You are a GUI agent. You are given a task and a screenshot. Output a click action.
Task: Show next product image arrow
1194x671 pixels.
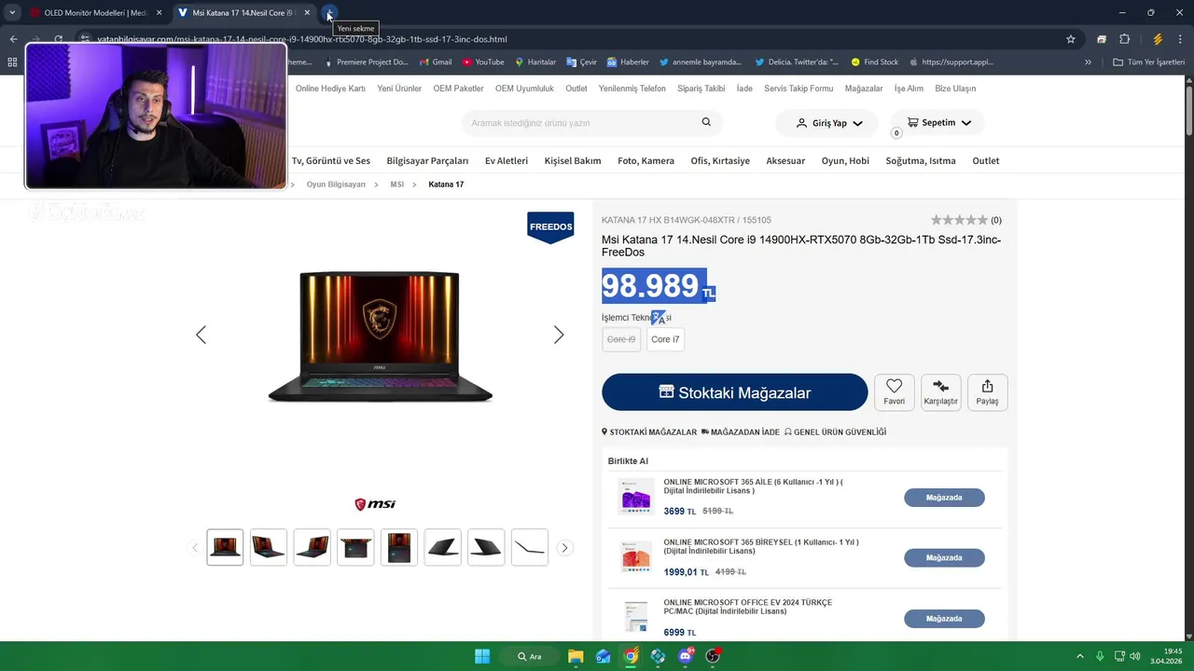559,335
